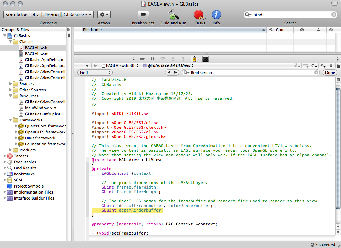The image size is (341, 248).
Task: Open the Overview configuration popup
Action: point(48,15)
